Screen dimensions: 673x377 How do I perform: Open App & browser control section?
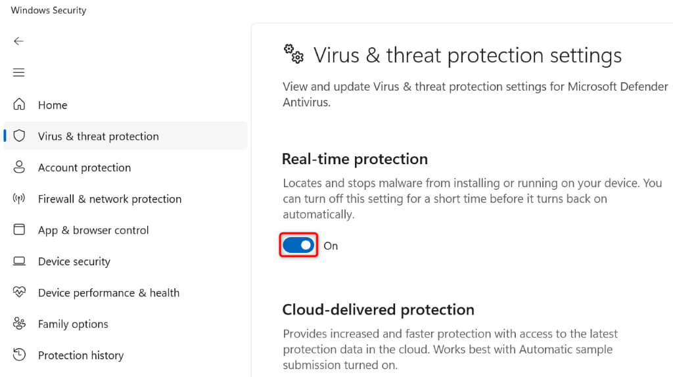pos(93,231)
